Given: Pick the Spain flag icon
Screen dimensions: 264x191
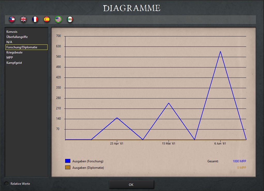Looking at the screenshot, I should tap(47, 20).
